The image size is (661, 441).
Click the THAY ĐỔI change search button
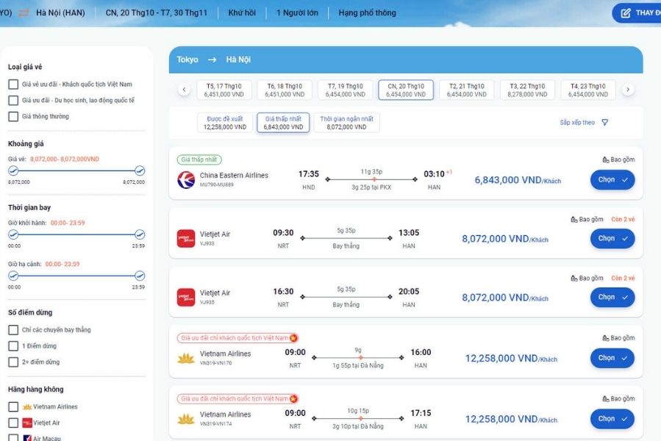637,13
